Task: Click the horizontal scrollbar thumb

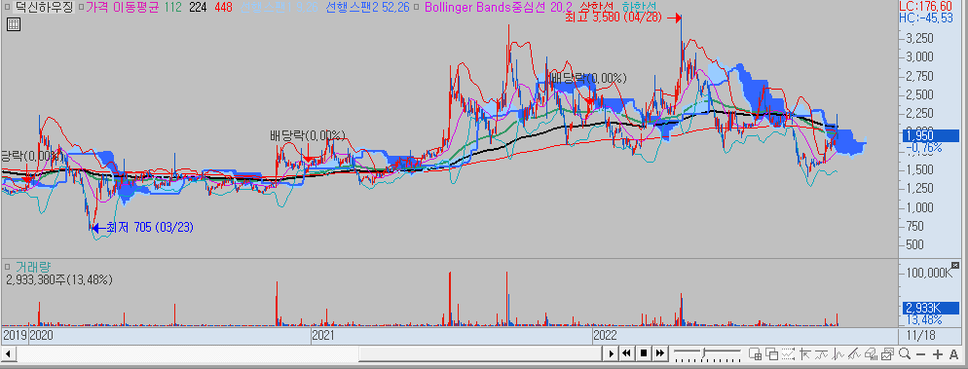Action: pyautogui.click(x=480, y=353)
